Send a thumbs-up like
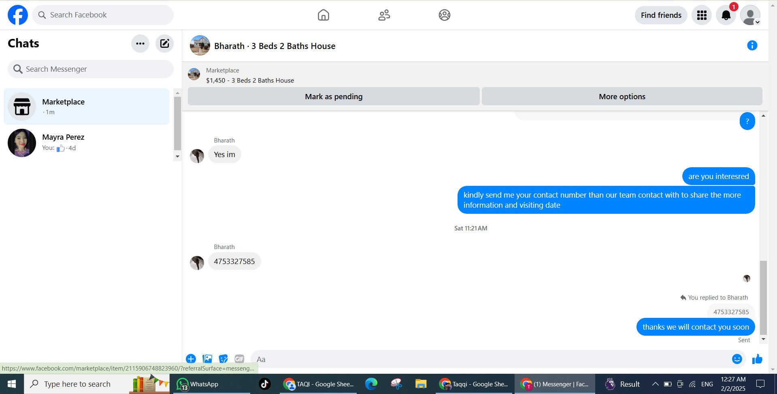 coord(757,359)
